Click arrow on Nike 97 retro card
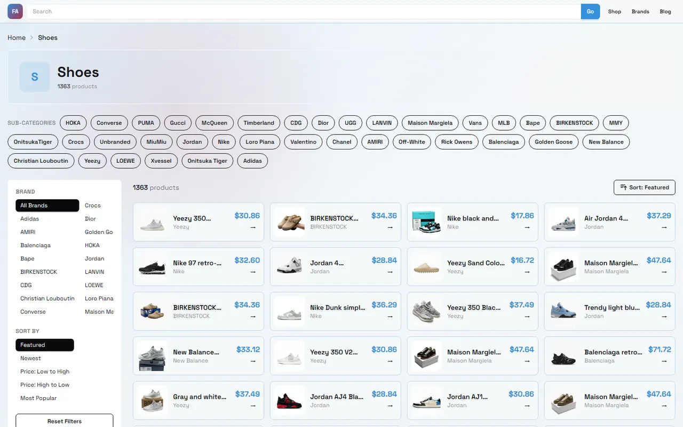This screenshot has width=683, height=427. click(253, 272)
